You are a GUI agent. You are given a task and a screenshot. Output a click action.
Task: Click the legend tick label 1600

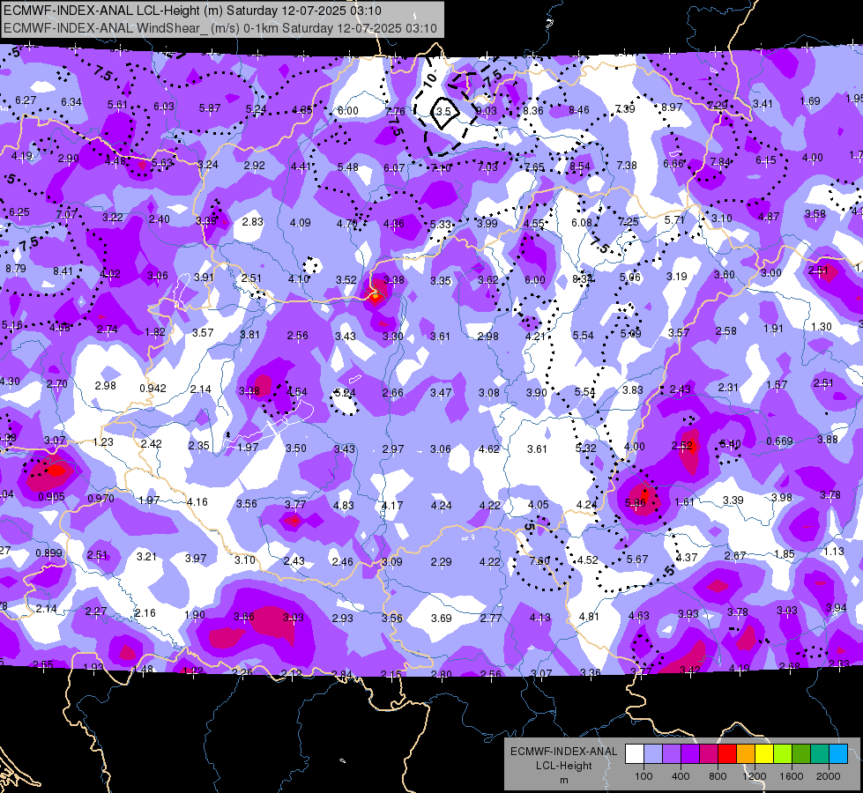(792, 776)
